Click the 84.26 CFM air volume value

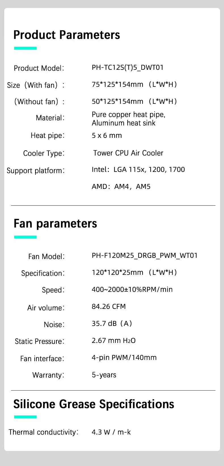pos(109,307)
